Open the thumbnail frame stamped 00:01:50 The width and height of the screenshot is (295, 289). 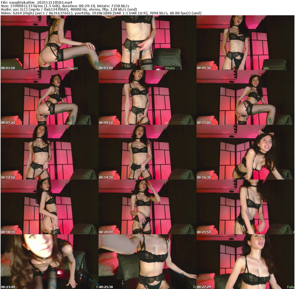[50, 43]
